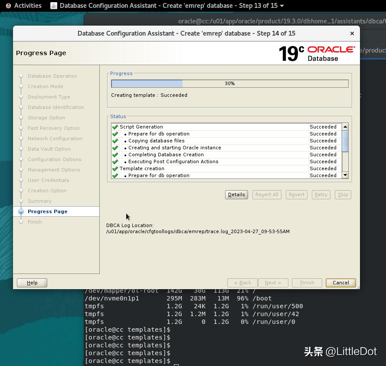Click the status list scroll up arrow

coord(345,127)
